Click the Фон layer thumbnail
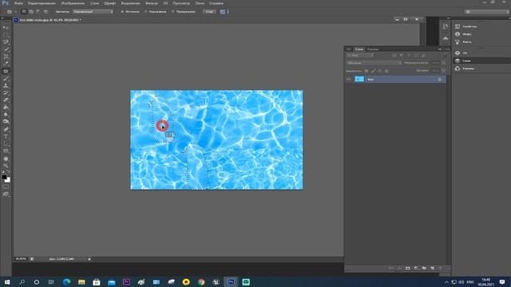This screenshot has width=511, height=287. [x=359, y=79]
